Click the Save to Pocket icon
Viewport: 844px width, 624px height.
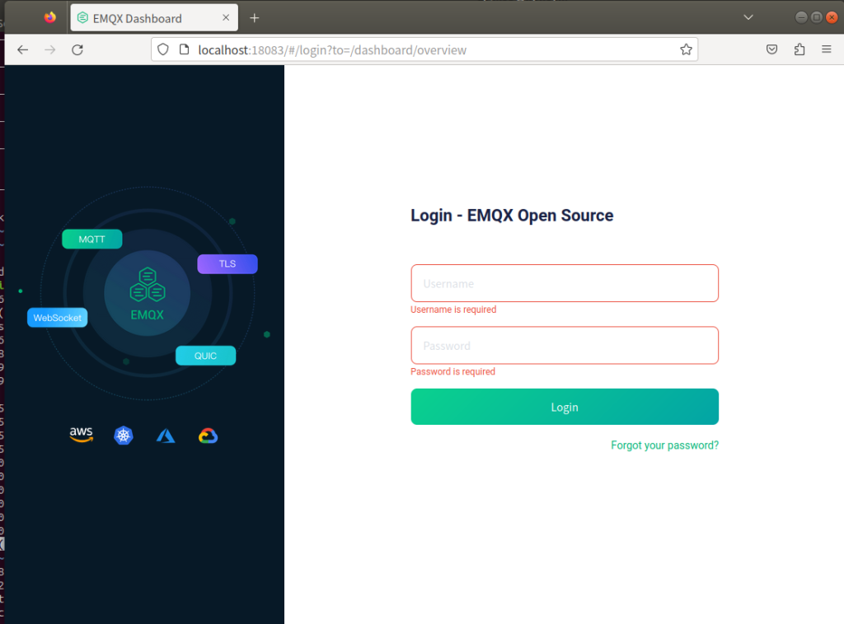[771, 49]
